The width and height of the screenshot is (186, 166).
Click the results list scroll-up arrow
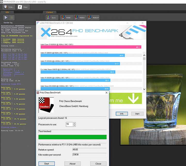(144, 55)
